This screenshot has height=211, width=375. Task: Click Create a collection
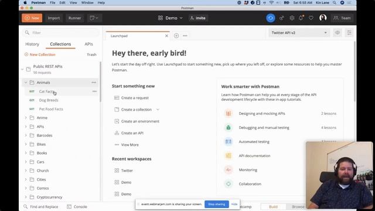coord(137,110)
